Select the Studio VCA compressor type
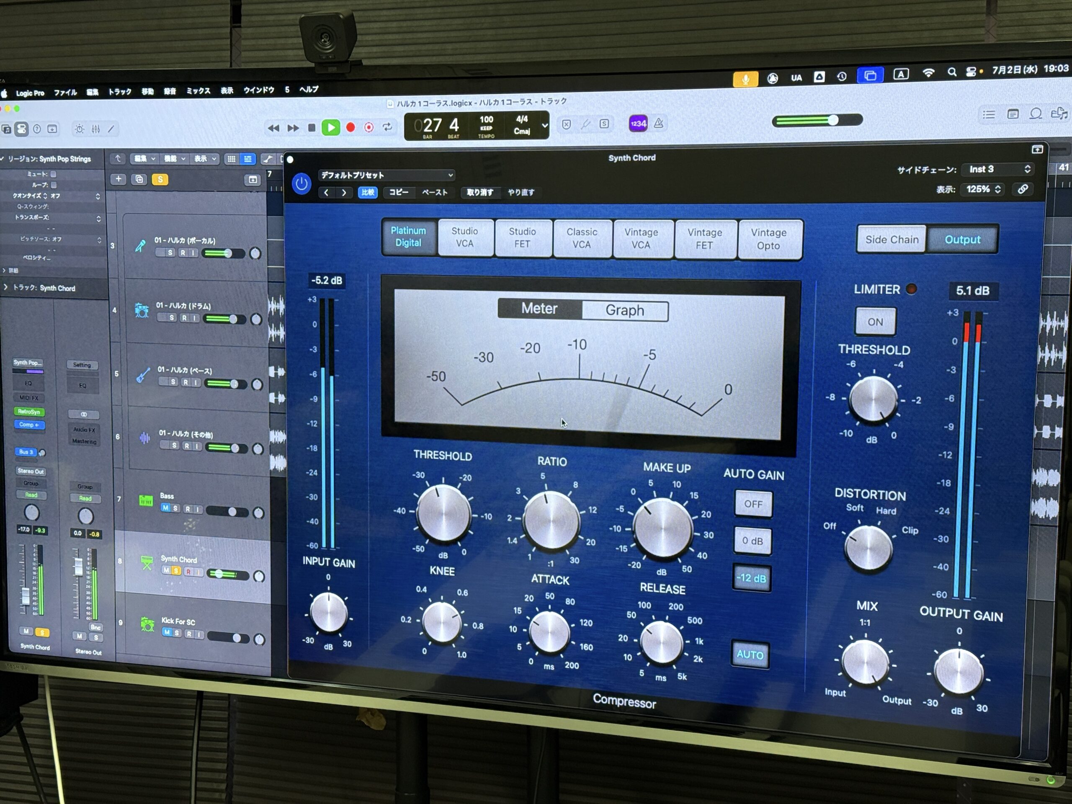 [465, 237]
